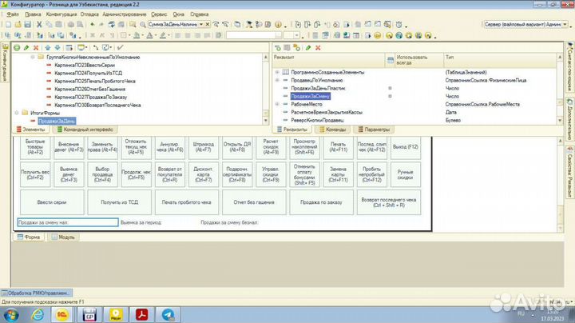Open the search history dropdown arrow
This screenshot has width=575, height=323.
click(x=201, y=24)
